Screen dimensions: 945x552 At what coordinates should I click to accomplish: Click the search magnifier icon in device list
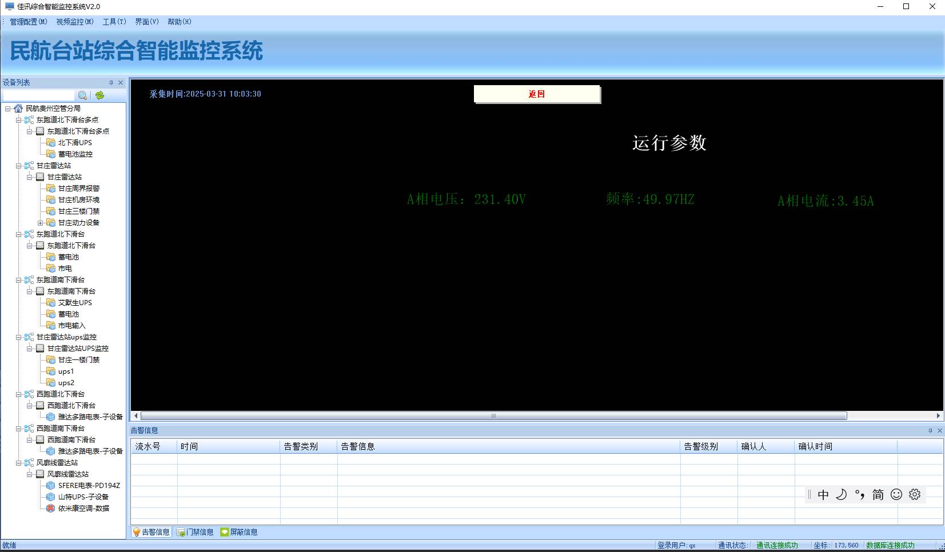pos(82,95)
